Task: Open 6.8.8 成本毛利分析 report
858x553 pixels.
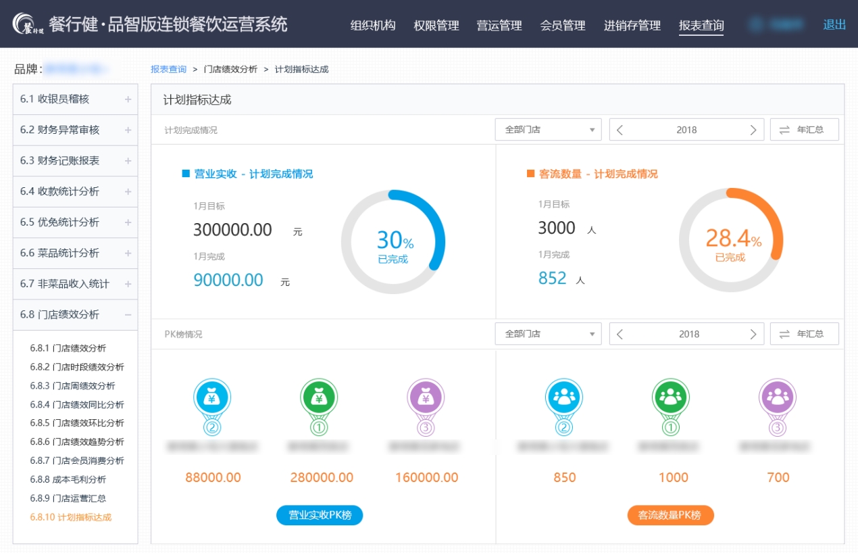Action: [x=68, y=479]
